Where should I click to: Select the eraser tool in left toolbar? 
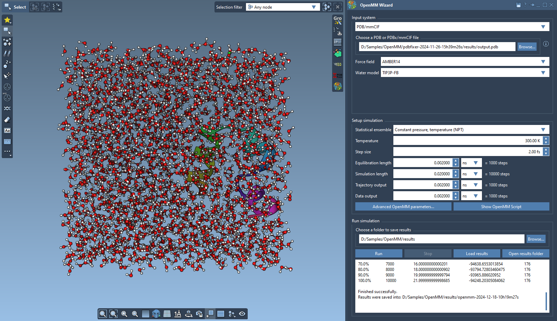click(x=7, y=120)
